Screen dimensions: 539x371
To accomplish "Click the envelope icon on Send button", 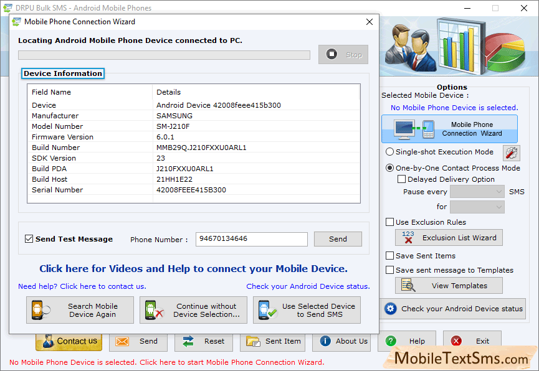I will (122, 341).
